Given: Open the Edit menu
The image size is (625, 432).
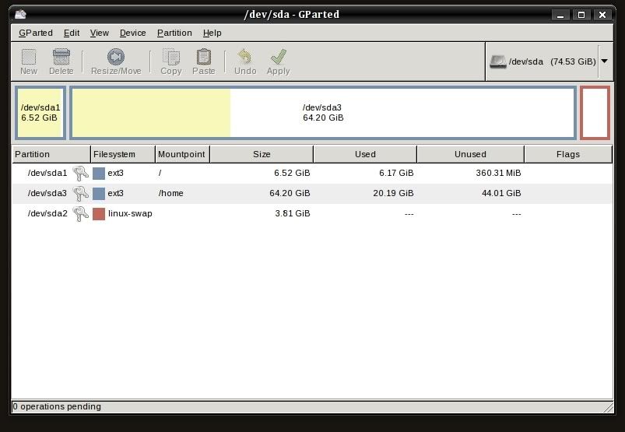Looking at the screenshot, I should coord(72,33).
